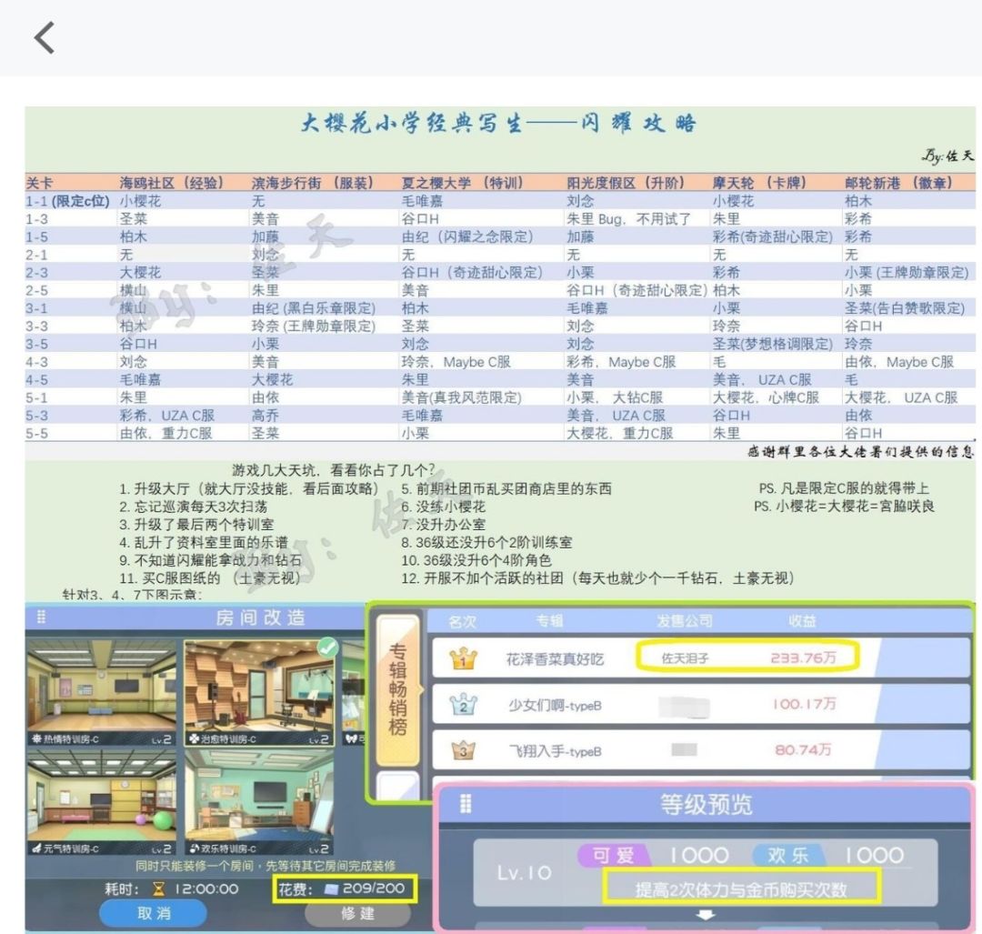982x934 pixels.
Task: Expand the 花泽香菜真好吃 album row
Action: pyautogui.click(x=701, y=658)
